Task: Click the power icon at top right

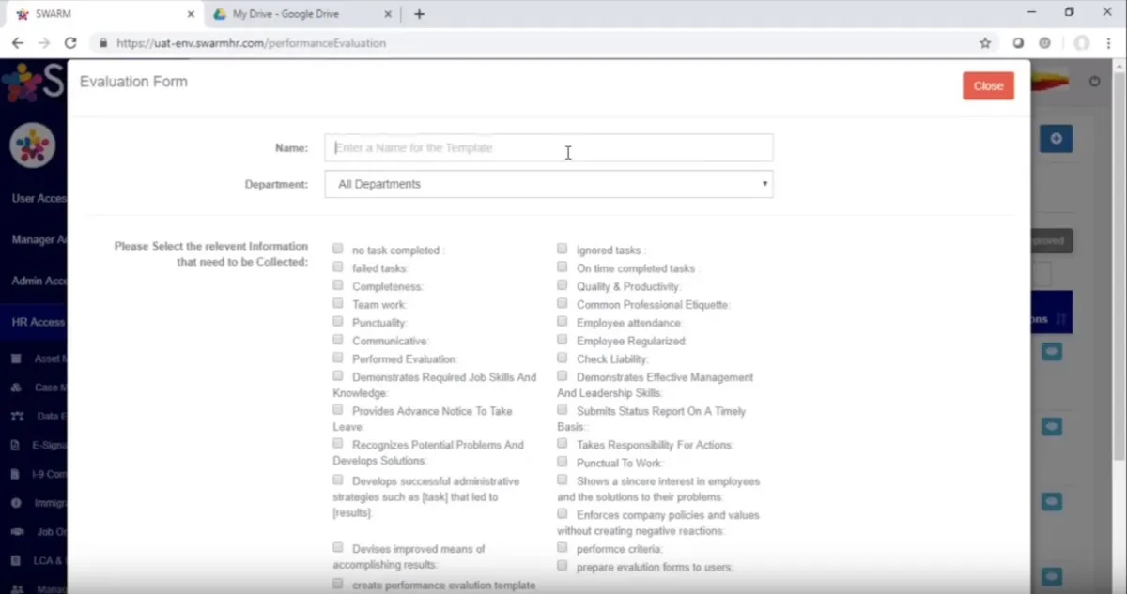Action: [1094, 82]
